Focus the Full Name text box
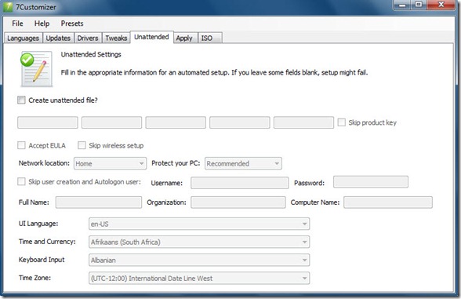Image resolution: width=461 pixels, height=299 pixels. click(99, 202)
